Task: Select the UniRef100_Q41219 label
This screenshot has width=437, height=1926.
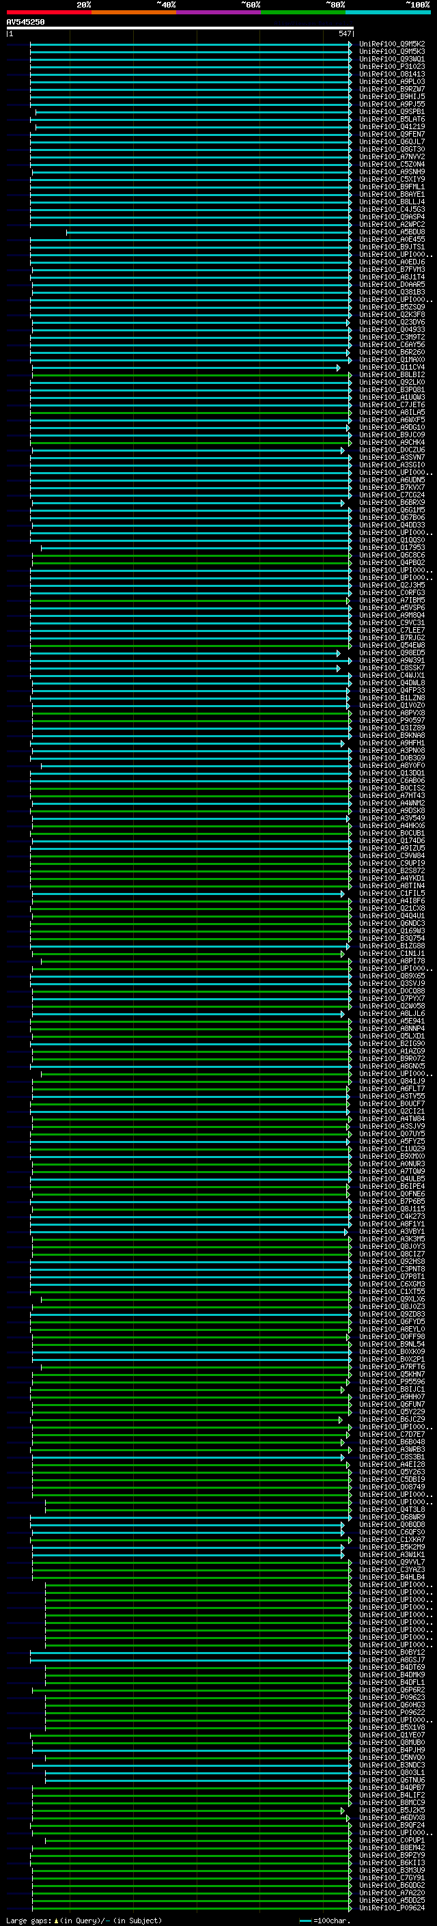Action: coord(392,126)
